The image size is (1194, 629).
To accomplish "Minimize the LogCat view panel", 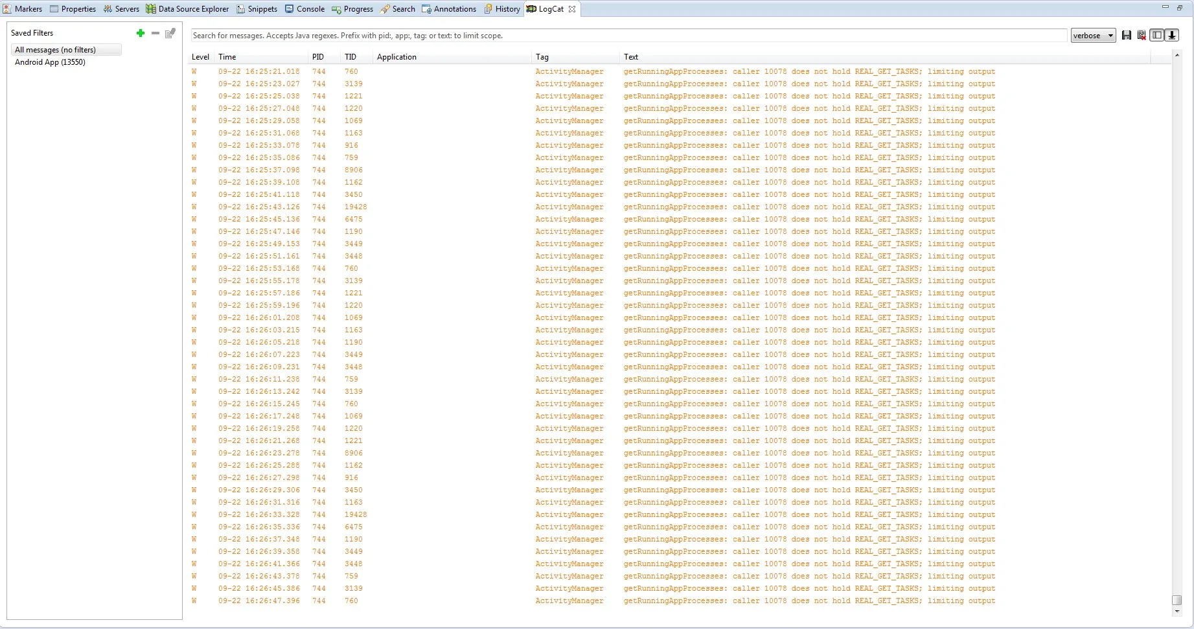I will tap(1165, 7).
